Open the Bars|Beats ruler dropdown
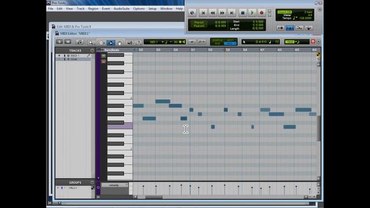The width and height of the screenshot is (370, 208). point(102,50)
